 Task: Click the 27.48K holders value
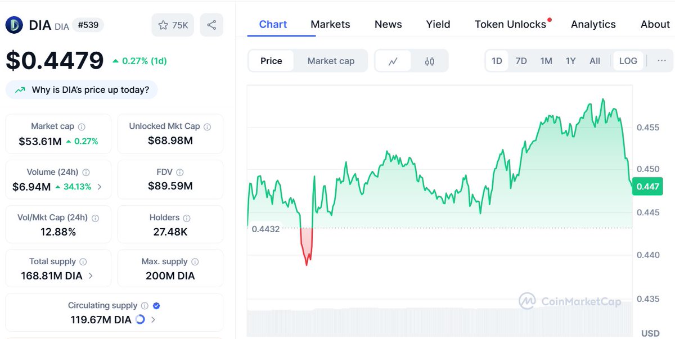pos(170,232)
